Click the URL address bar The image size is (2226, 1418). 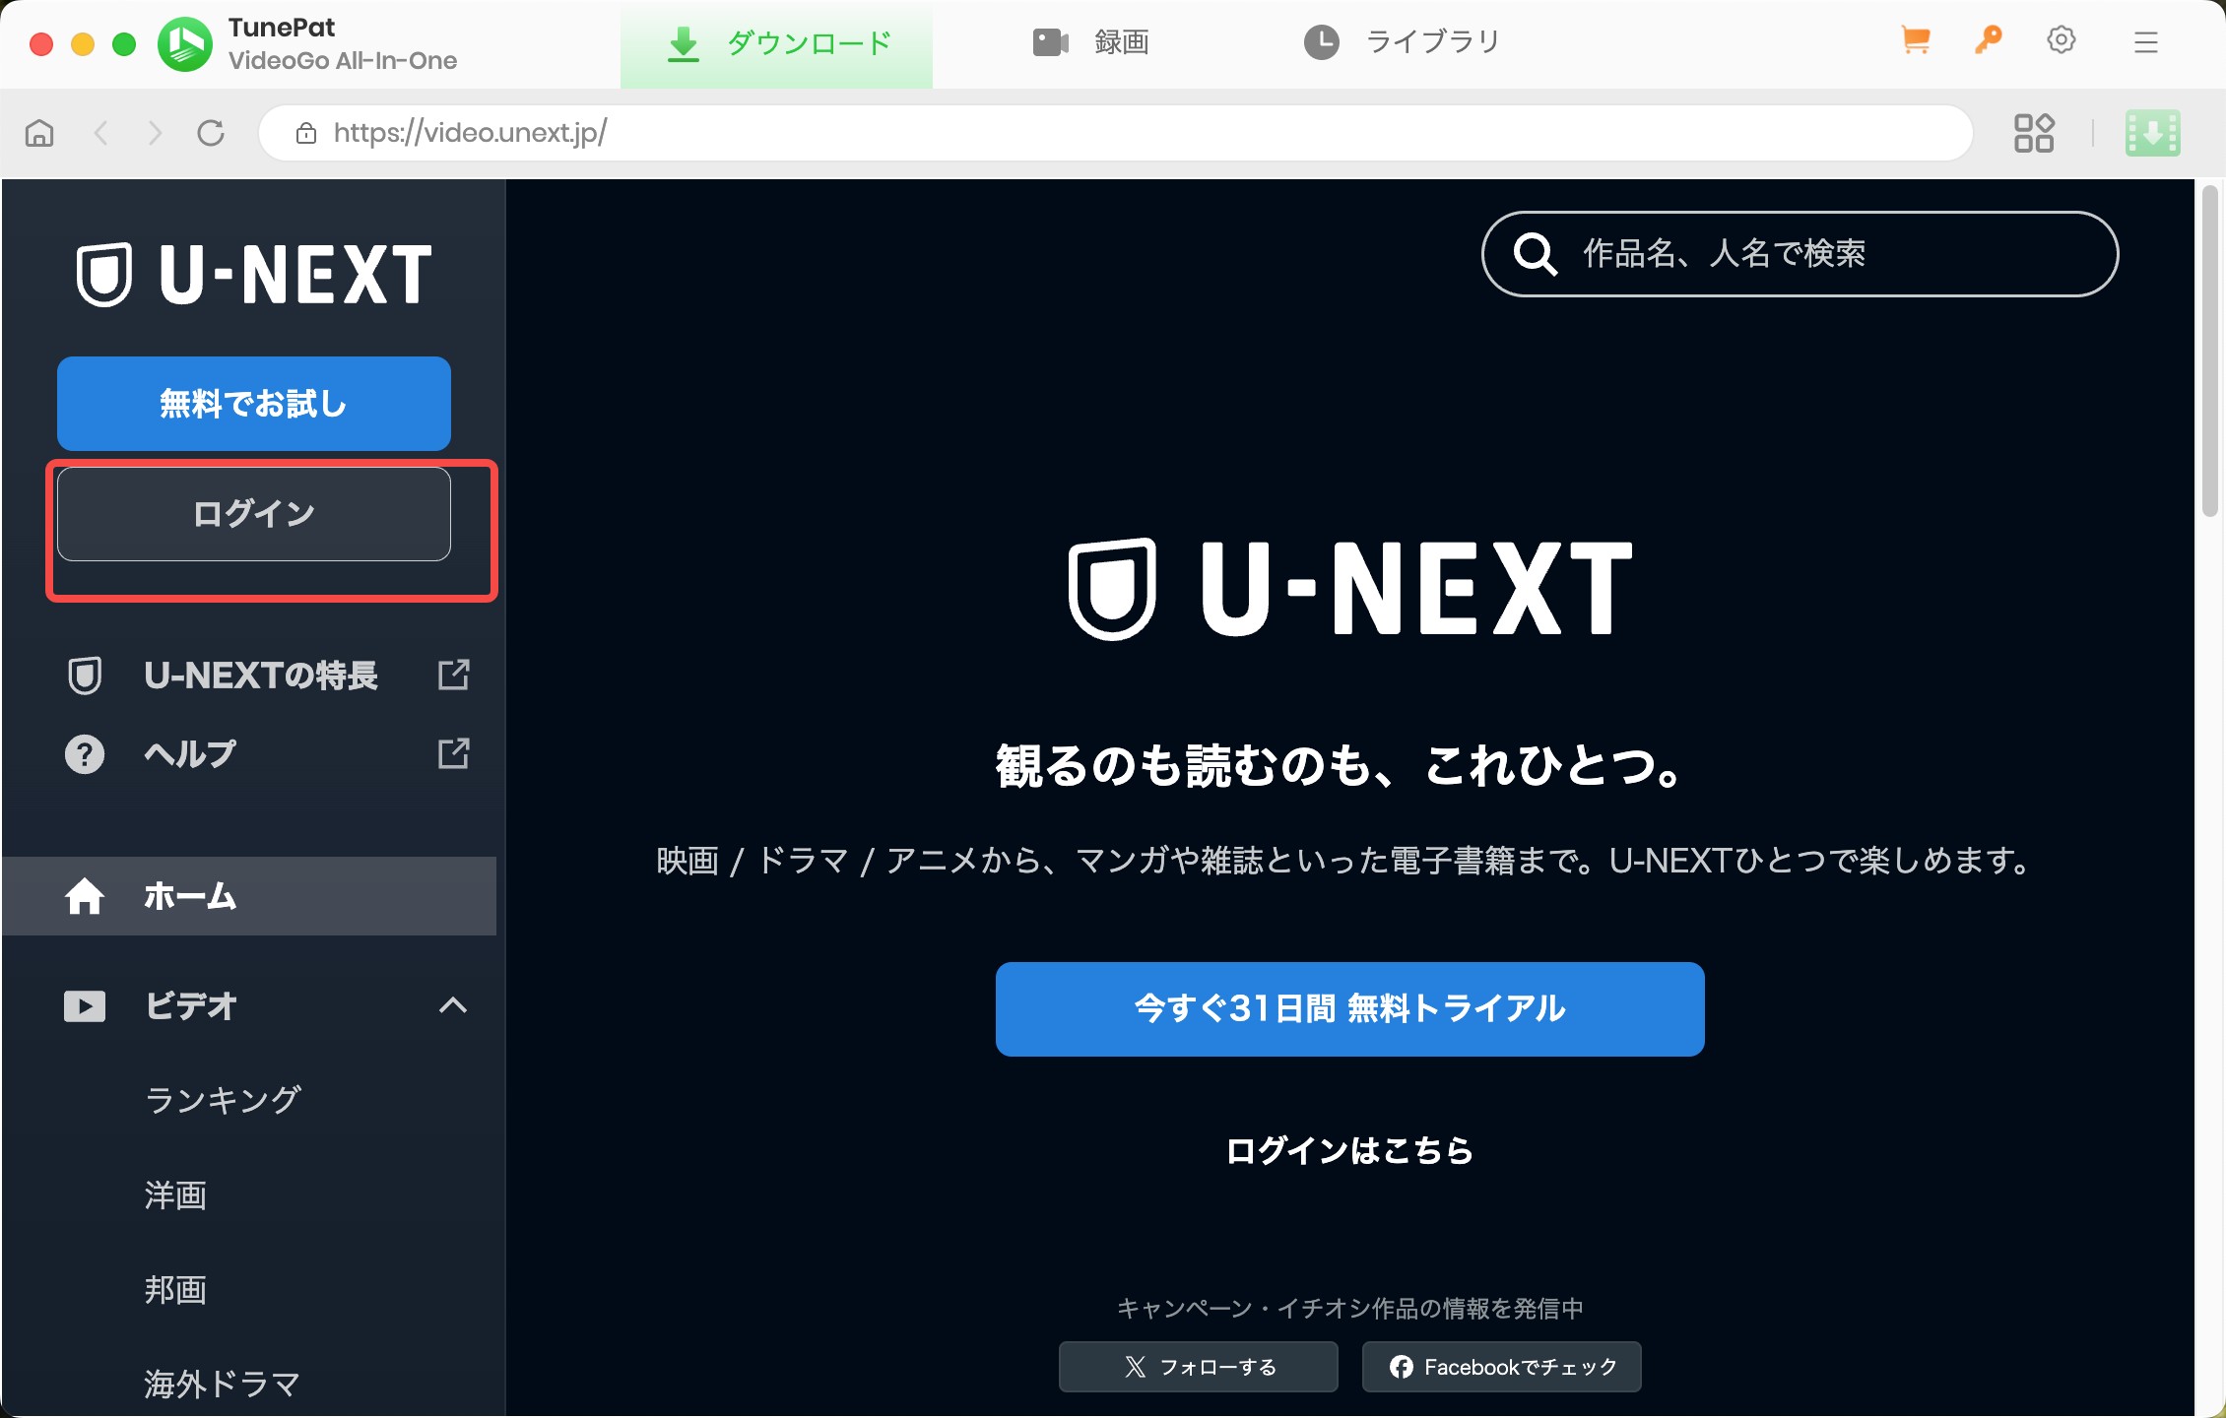(x=1116, y=133)
